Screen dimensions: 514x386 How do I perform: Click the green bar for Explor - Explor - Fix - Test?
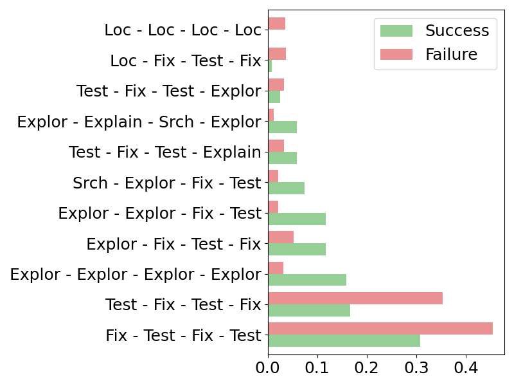pyautogui.click(x=297, y=219)
